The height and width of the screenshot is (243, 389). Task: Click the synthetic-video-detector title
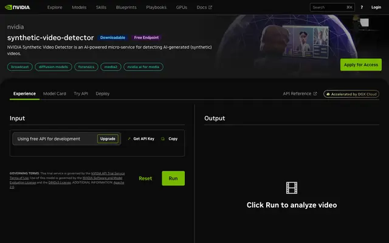click(50, 38)
